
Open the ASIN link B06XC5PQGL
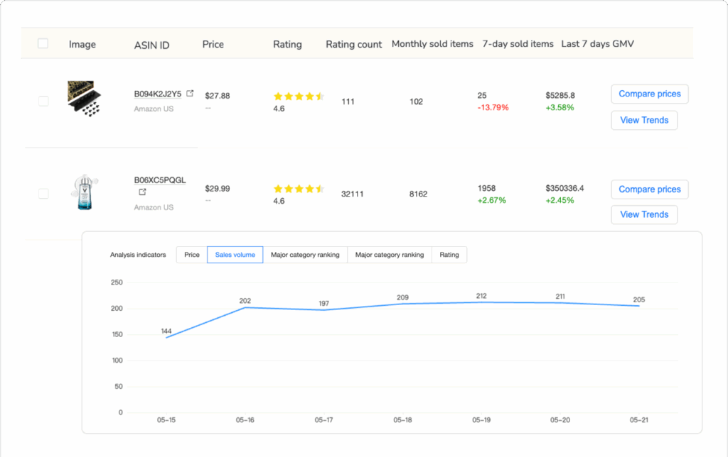[160, 180]
